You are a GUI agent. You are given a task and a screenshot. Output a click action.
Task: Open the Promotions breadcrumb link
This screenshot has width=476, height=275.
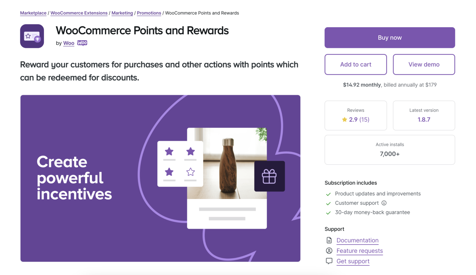tap(149, 13)
